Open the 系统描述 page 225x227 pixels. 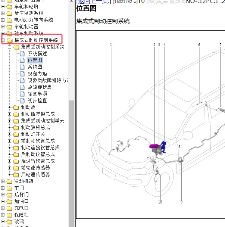(x=37, y=53)
